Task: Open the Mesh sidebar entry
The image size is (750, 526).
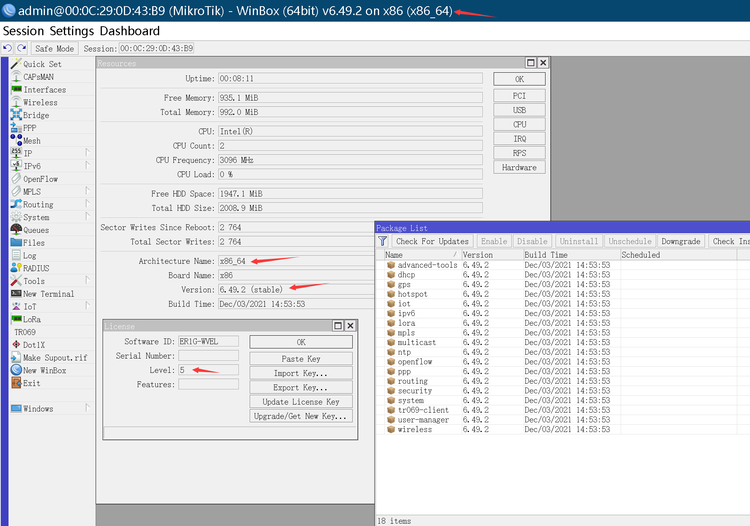Action: (32, 140)
